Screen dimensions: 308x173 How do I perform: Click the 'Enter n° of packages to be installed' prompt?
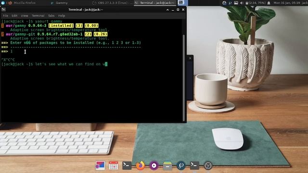tap(71, 43)
